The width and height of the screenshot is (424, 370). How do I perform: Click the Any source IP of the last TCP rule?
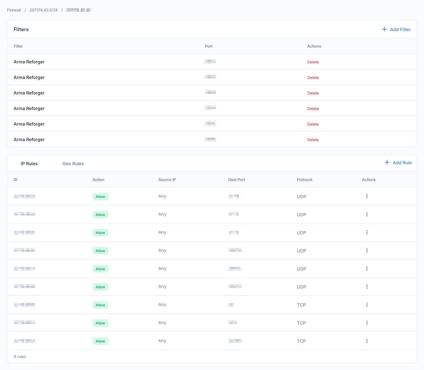tap(162, 341)
